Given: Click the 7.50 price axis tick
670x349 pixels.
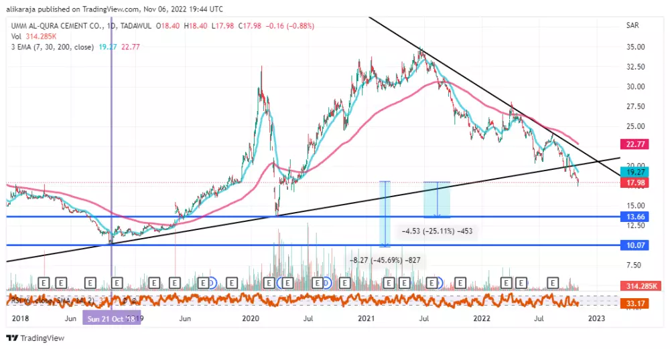Looking at the screenshot, I should pyautogui.click(x=634, y=265).
